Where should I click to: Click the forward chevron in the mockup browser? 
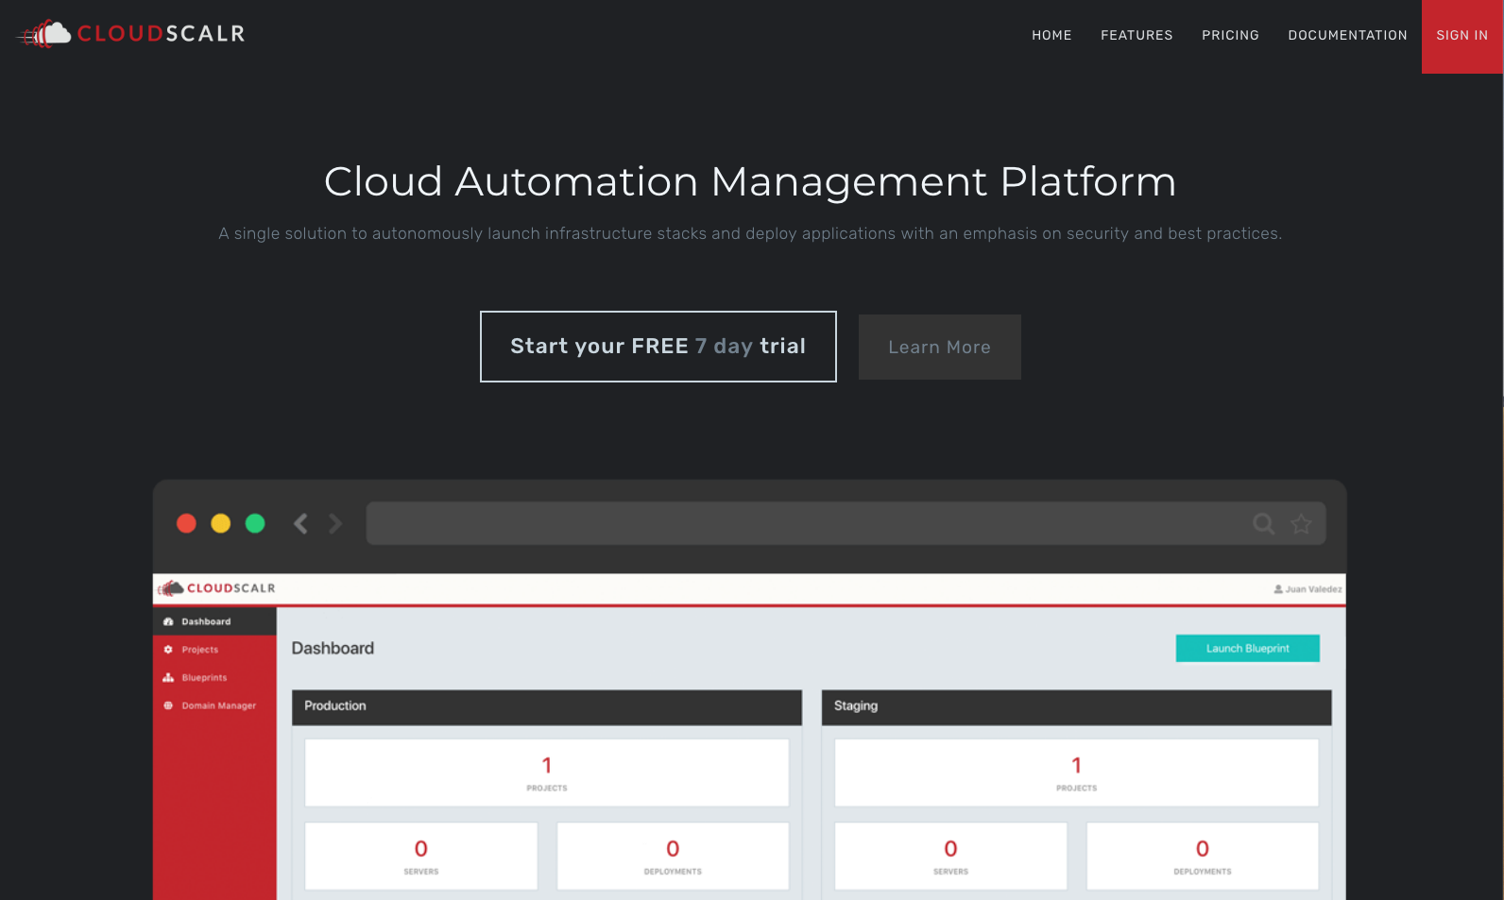pos(334,523)
